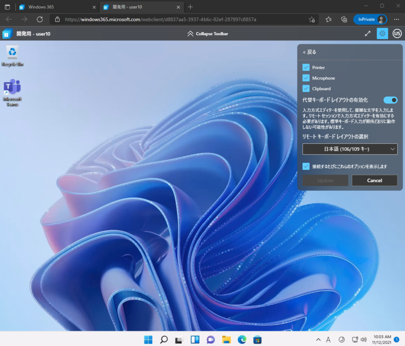This screenshot has width=405, height=346.
Task: Uncheck 接続するたびにこれらのオプションを表示します
Action: [306, 166]
